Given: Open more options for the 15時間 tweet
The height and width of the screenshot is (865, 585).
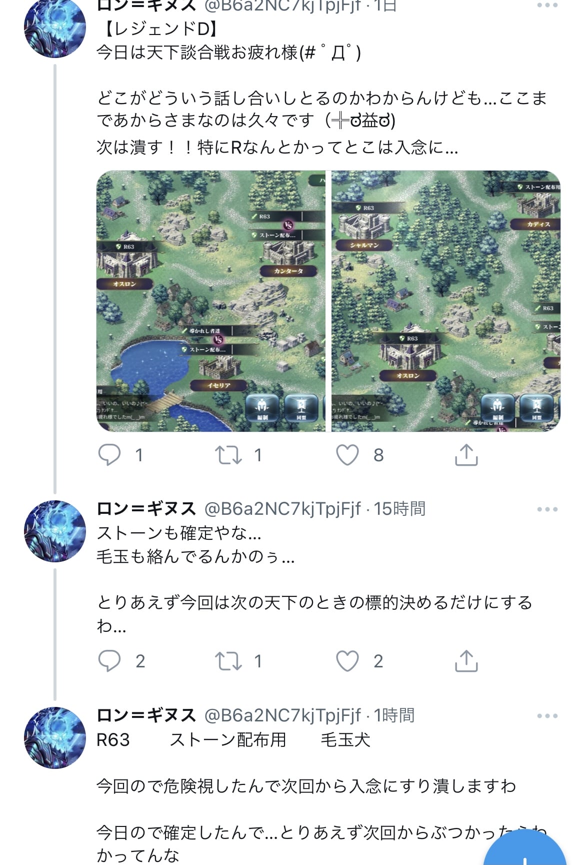Looking at the screenshot, I should 547,509.
